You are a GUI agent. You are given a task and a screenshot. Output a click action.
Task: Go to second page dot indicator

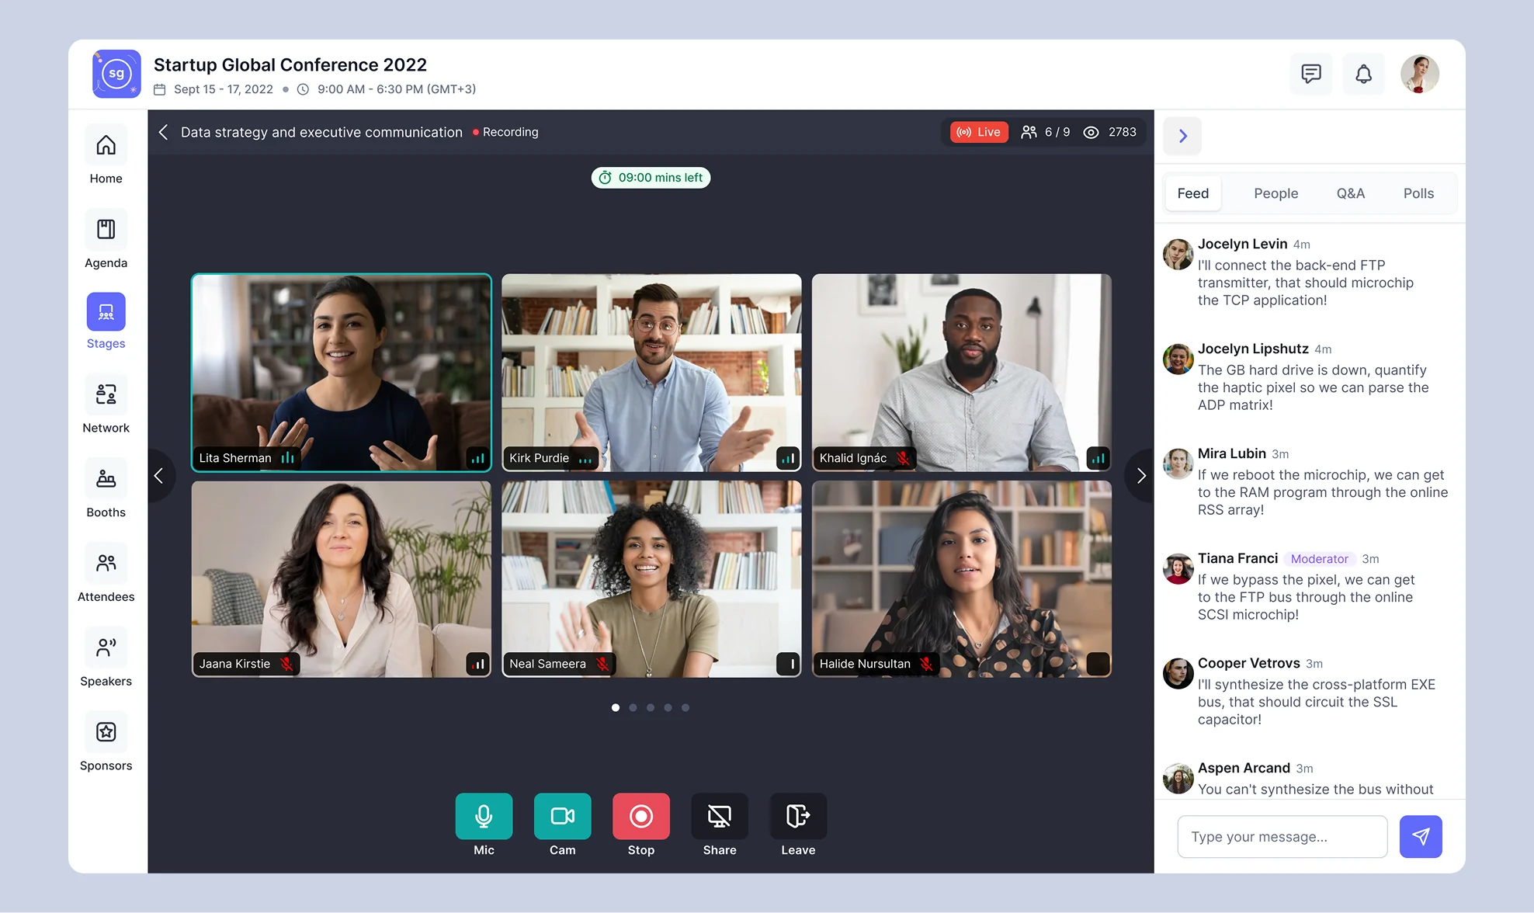(x=633, y=707)
